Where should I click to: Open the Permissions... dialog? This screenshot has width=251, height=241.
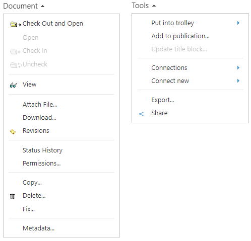42,164
